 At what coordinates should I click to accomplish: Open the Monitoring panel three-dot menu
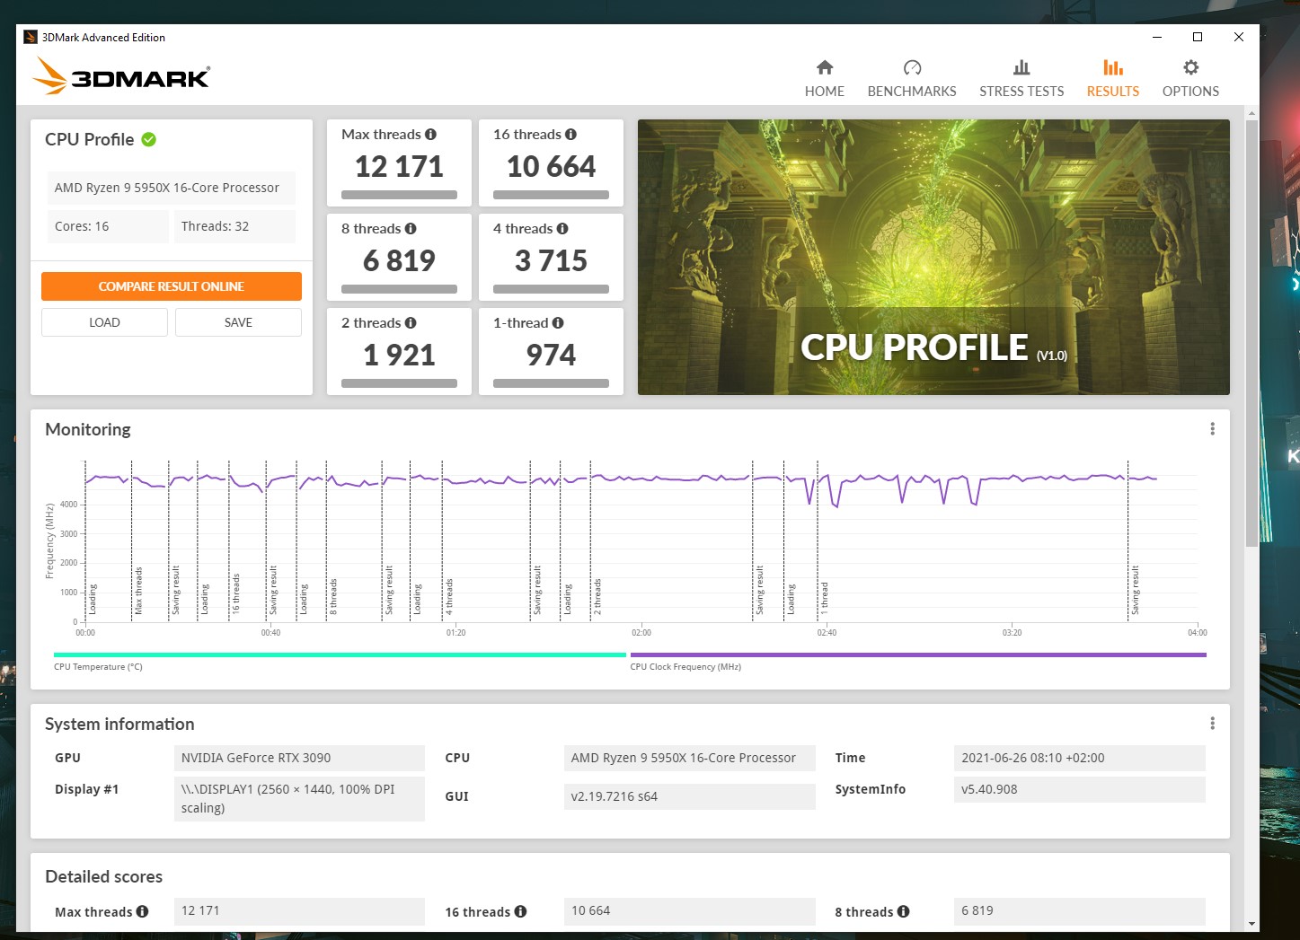tap(1212, 429)
